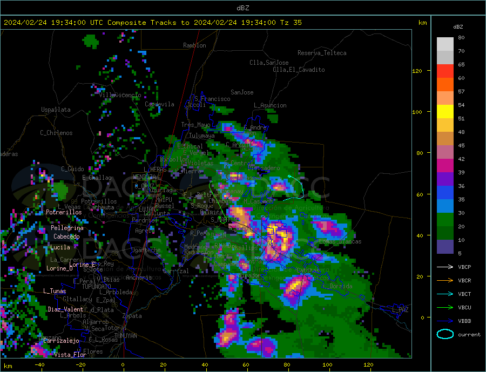Click the VBCU legend label
Screen dimensions: 486x372
tap(464, 308)
